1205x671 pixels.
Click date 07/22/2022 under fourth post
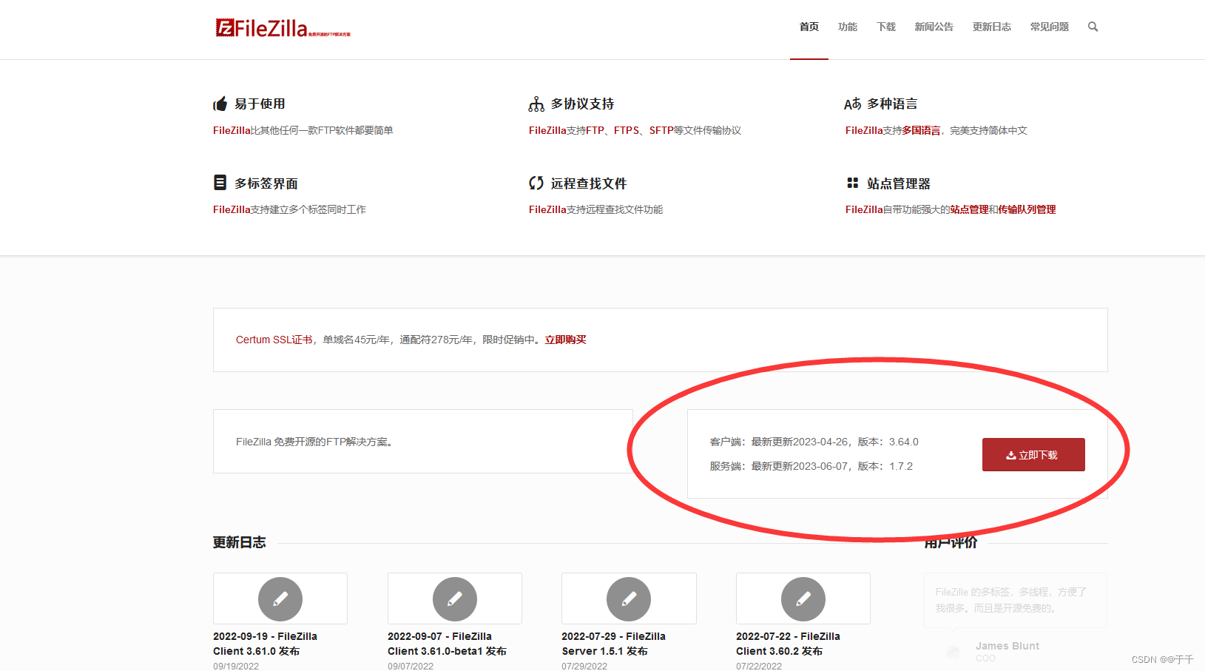pos(759,666)
